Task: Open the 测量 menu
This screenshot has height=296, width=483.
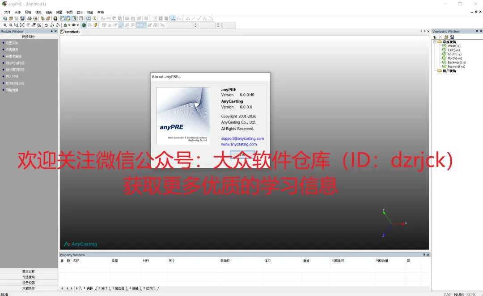Action: [x=59, y=13]
